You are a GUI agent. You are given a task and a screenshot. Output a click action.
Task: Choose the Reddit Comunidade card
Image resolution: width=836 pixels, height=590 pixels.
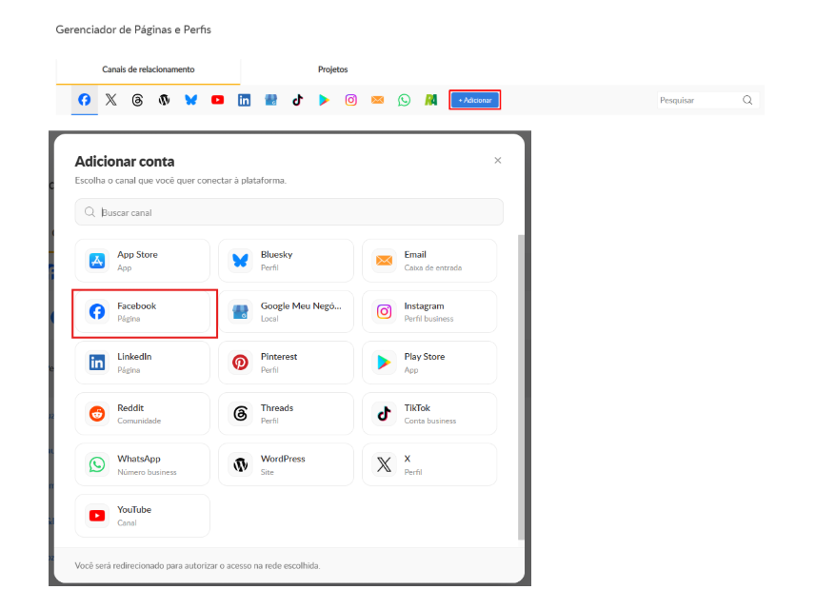(x=143, y=414)
